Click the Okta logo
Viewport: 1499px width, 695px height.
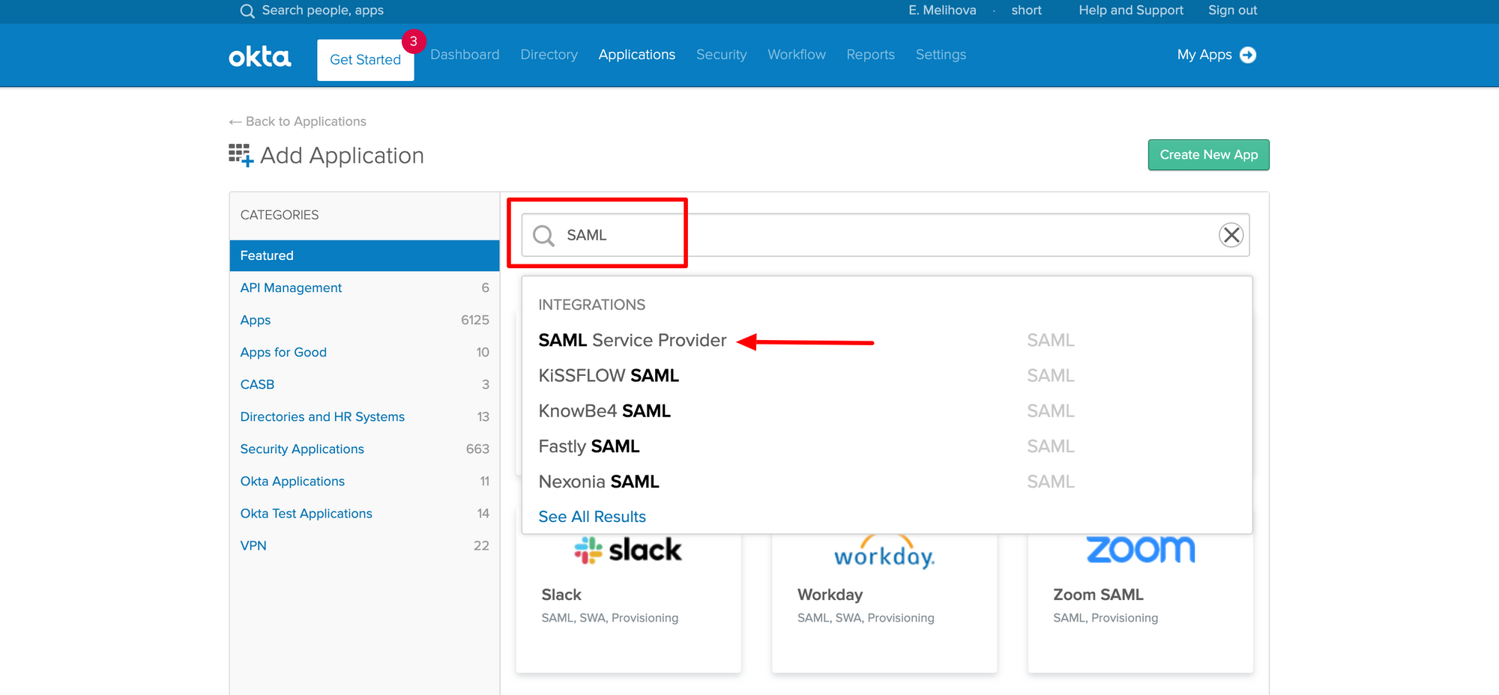[x=260, y=56]
